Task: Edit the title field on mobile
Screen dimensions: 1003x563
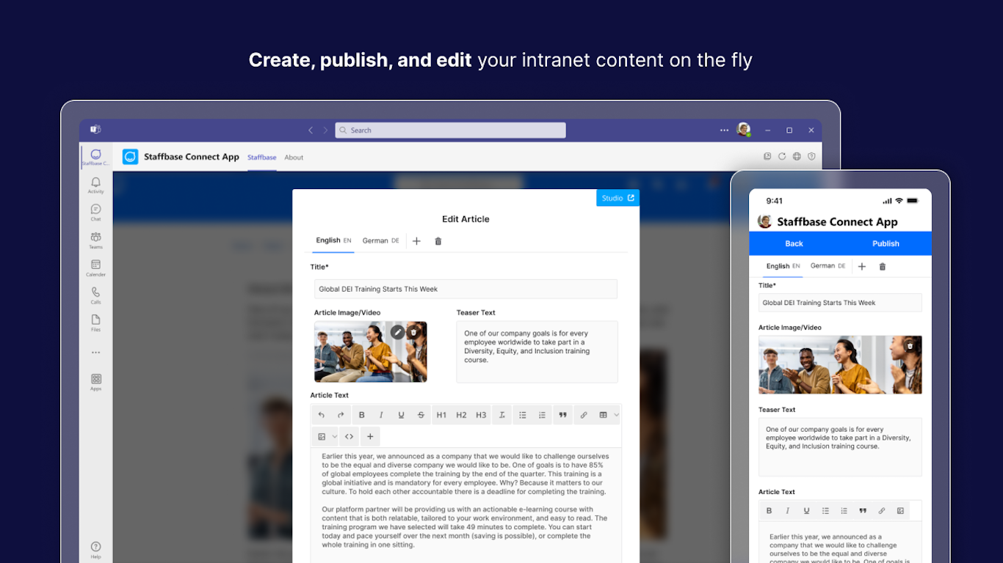Action: [x=840, y=303]
